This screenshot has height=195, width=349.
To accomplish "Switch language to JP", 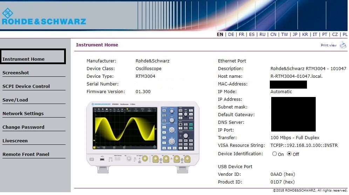I will (x=295, y=34).
